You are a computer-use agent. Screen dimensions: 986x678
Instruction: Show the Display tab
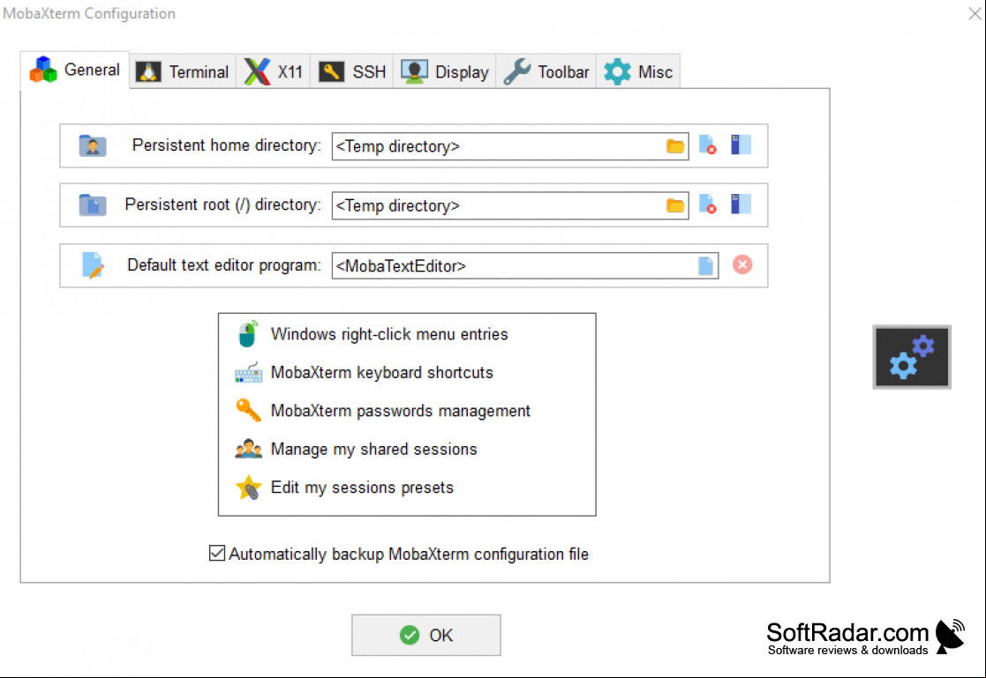pyautogui.click(x=445, y=71)
